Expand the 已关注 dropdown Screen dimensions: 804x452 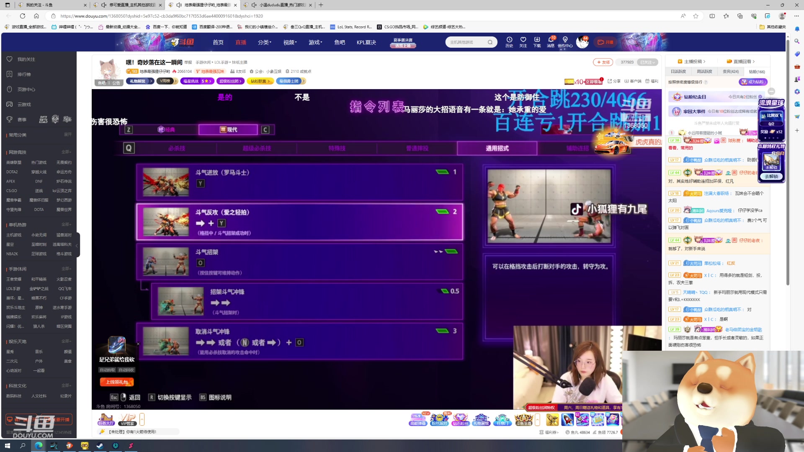pyautogui.click(x=647, y=62)
